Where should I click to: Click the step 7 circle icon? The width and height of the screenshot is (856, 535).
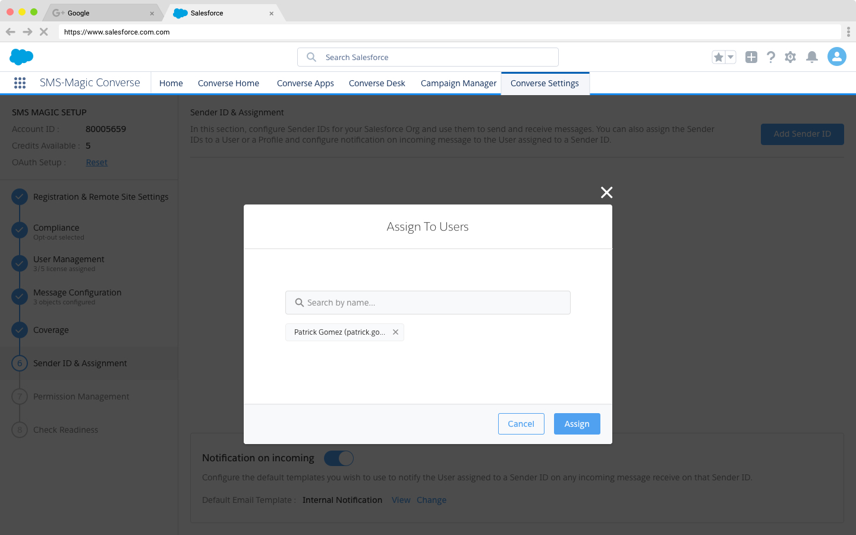pyautogui.click(x=20, y=396)
